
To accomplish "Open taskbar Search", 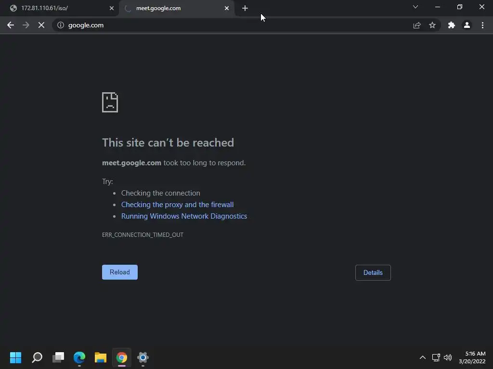I will click(x=37, y=357).
